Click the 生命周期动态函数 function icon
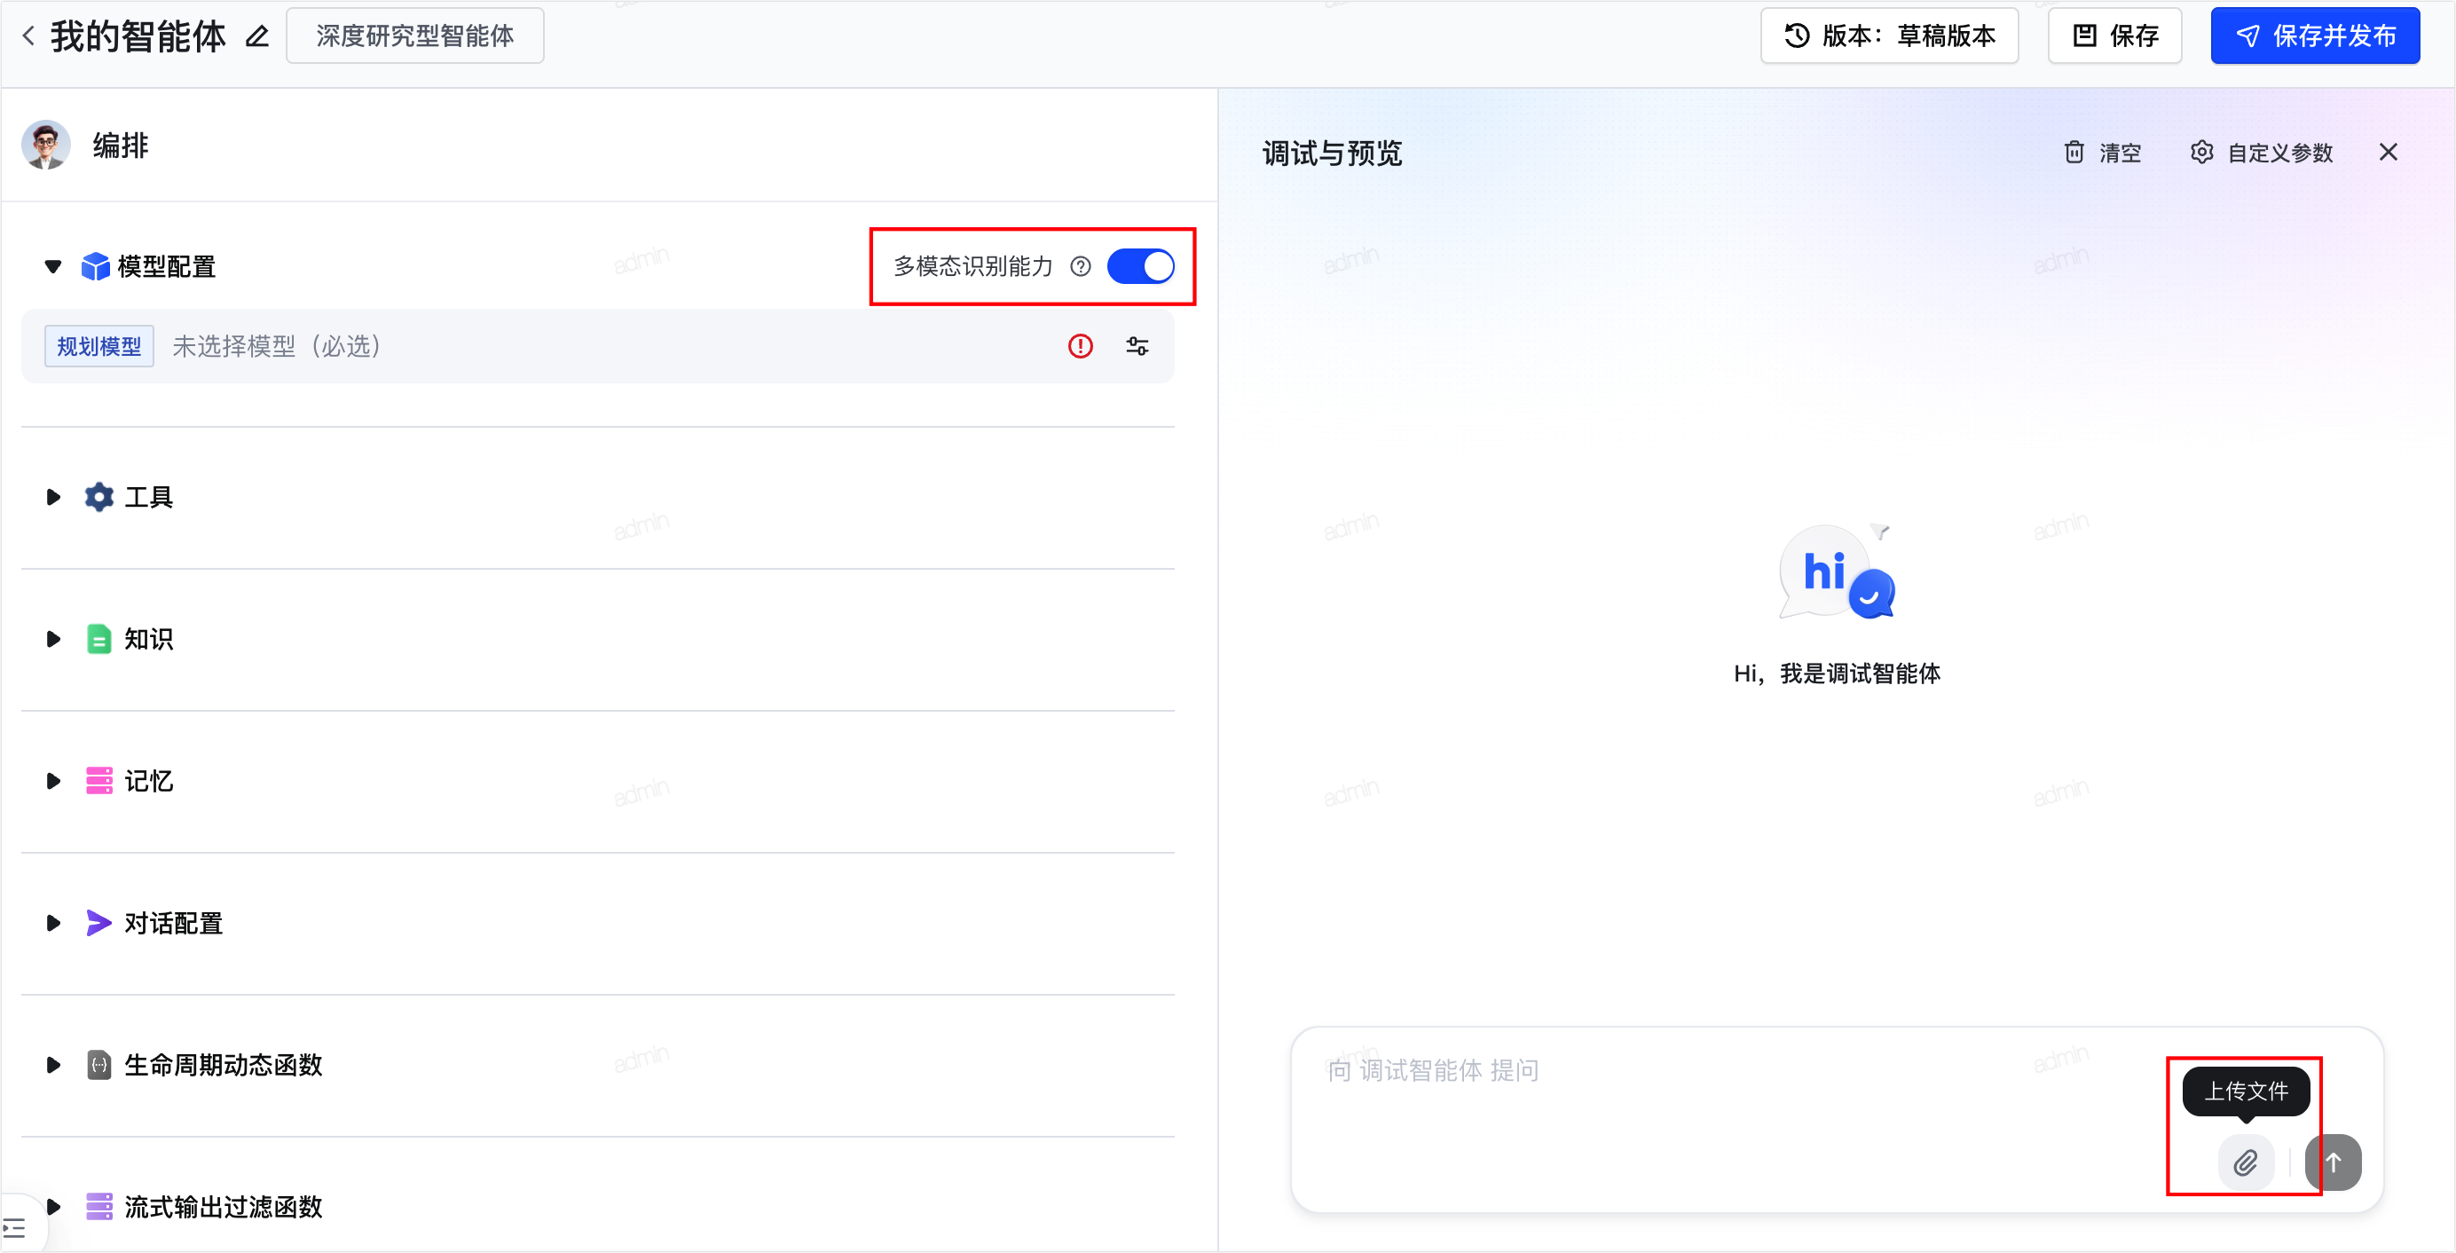This screenshot has height=1253, width=2456. (x=99, y=1066)
